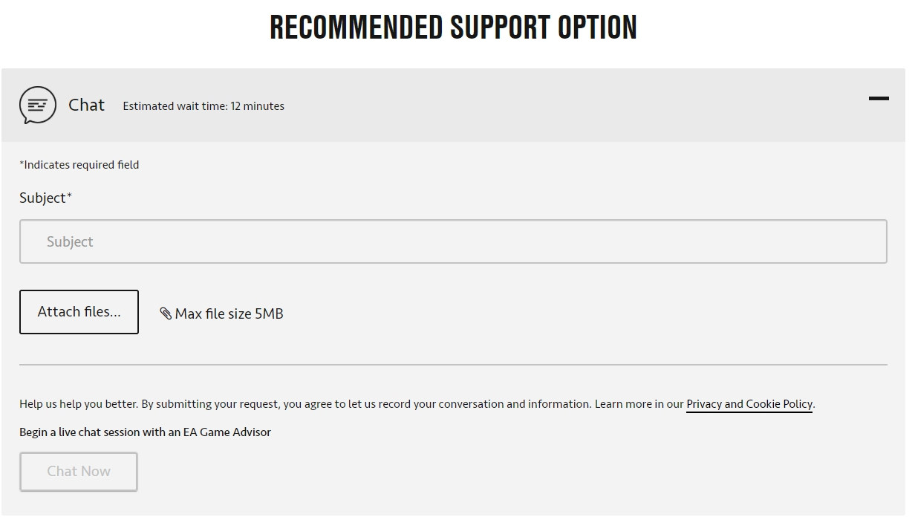Click the paperclip attachment icon
The width and height of the screenshot is (915, 520).
(166, 313)
